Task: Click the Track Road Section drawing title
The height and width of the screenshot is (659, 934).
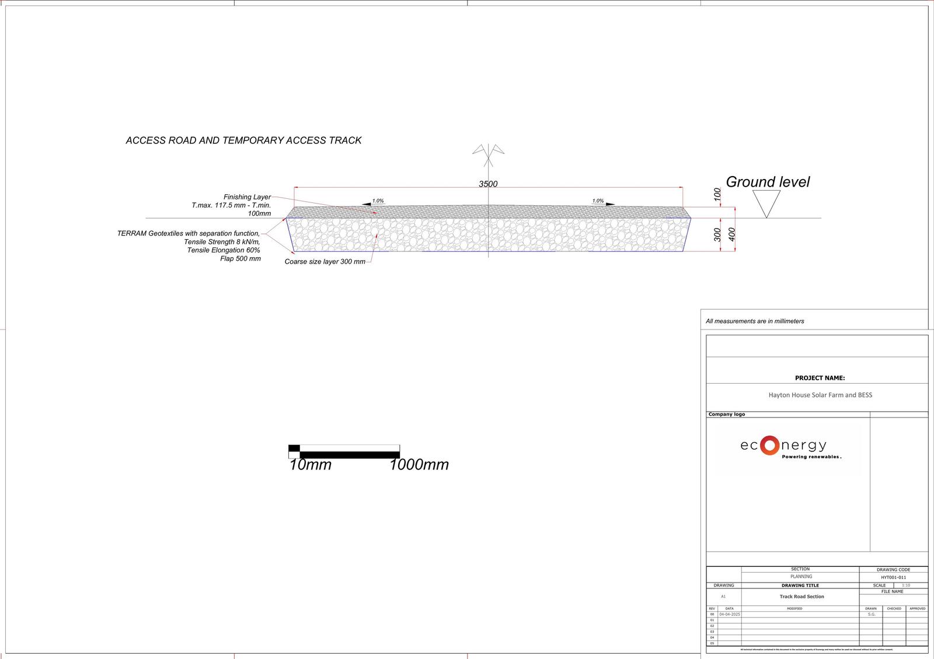Action: pos(801,597)
